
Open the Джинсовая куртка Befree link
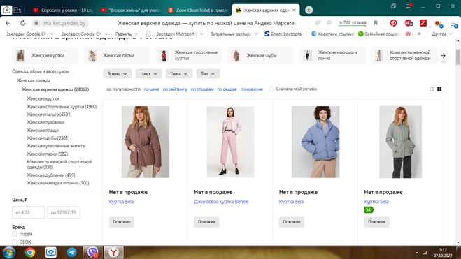[x=221, y=202]
